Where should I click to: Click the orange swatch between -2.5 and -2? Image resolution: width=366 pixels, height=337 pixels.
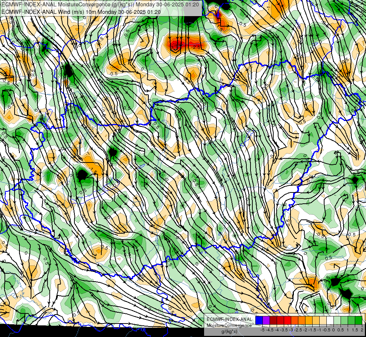tap(302, 320)
